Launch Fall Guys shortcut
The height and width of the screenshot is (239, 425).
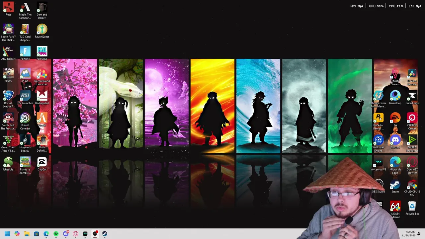point(42,53)
